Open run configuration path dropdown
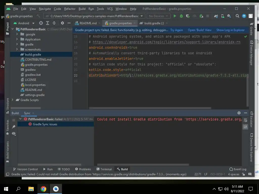 (x=94, y=16)
